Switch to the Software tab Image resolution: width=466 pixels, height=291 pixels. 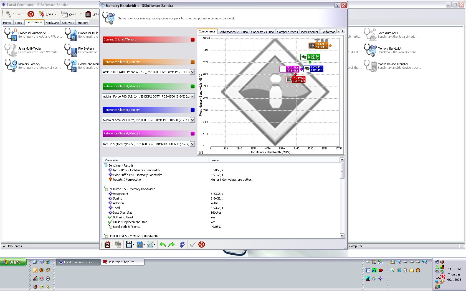pyautogui.click(x=68, y=23)
